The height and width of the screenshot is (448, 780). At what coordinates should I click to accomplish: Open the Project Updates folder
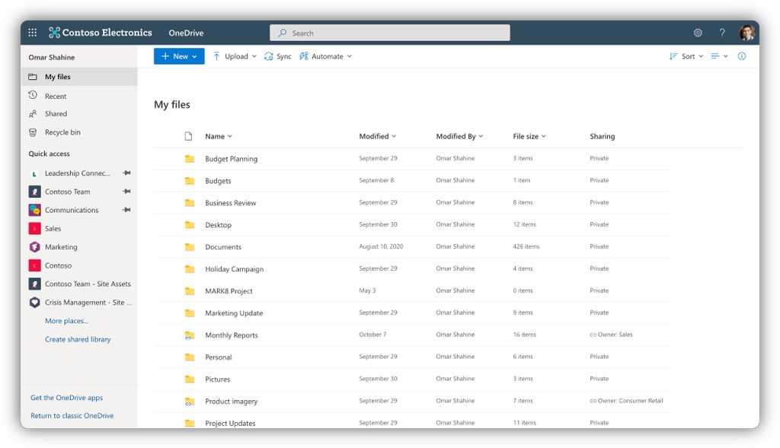[230, 423]
